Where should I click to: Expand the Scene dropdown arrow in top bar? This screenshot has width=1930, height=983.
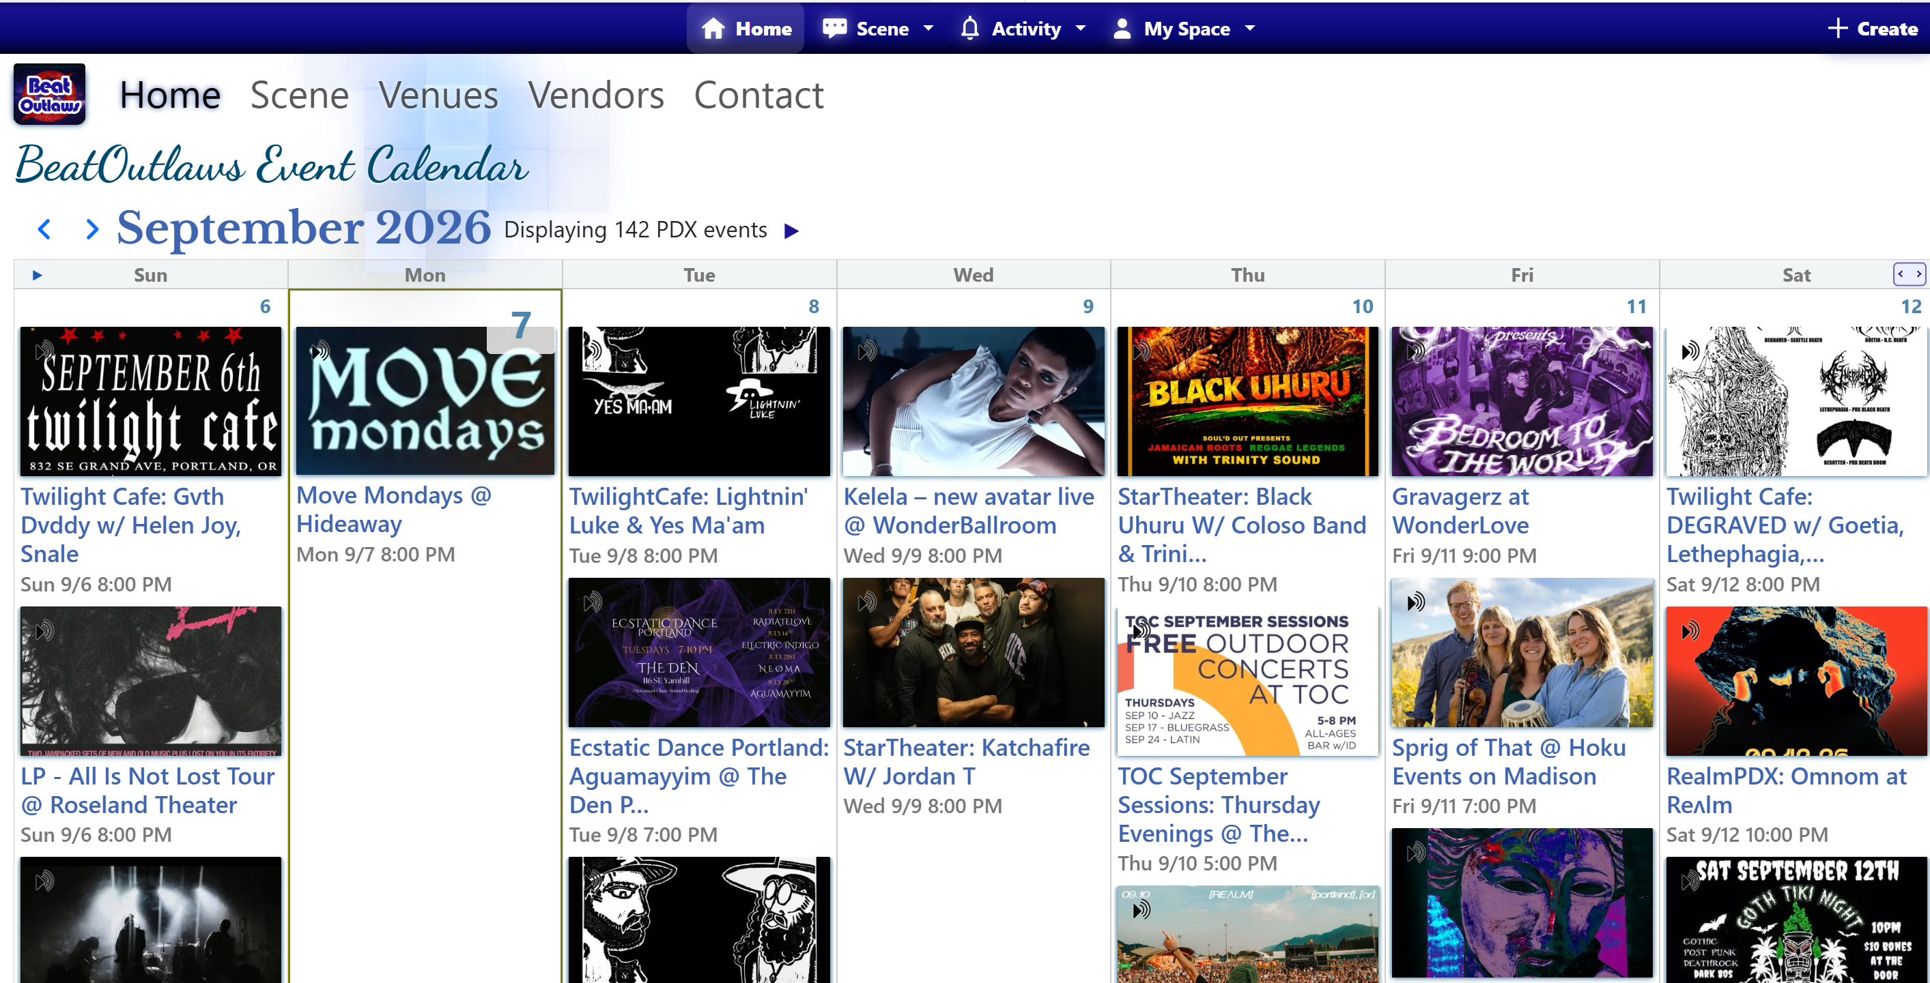click(x=928, y=29)
